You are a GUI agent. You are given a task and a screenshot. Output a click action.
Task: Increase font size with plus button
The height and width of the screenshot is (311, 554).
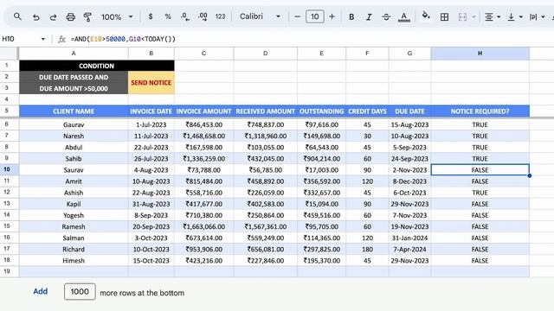(x=332, y=16)
